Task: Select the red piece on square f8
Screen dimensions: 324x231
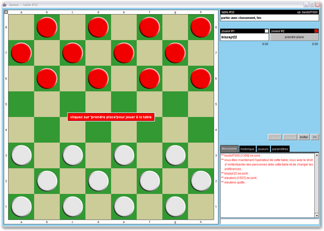Action: coord(149,27)
